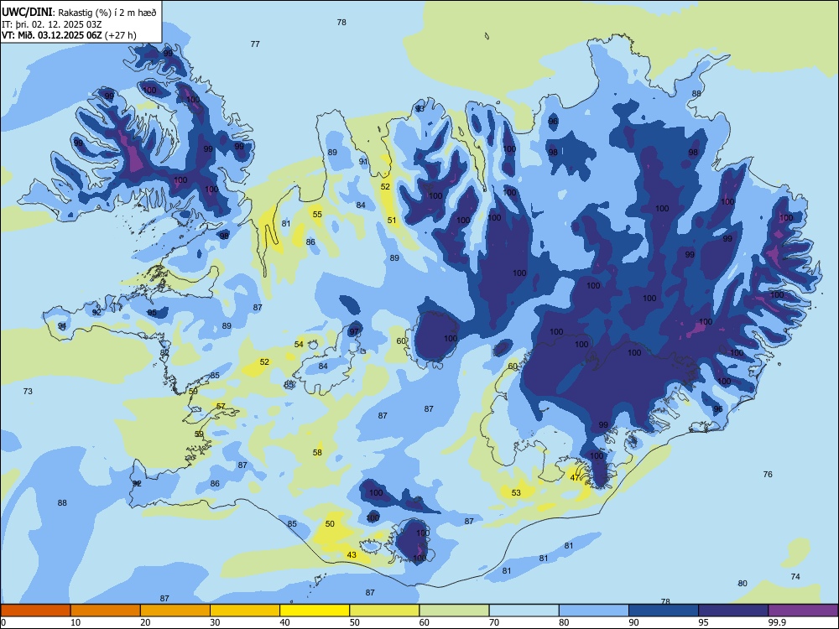Click the humidity value '76' over the sea
The image size is (839, 629).
click(768, 474)
